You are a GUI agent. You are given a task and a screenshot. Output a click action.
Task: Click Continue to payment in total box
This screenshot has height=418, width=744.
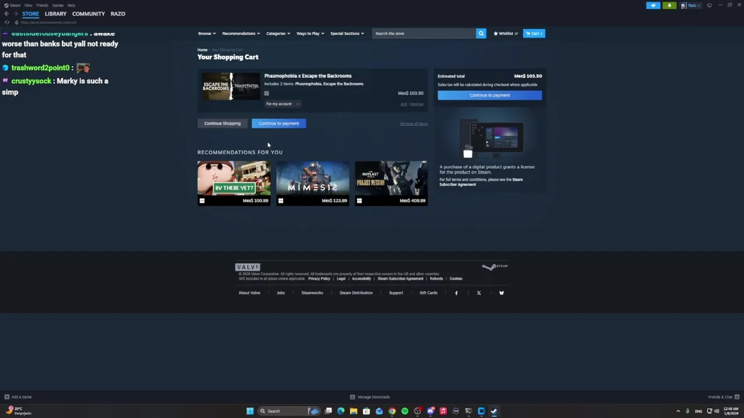click(489, 95)
